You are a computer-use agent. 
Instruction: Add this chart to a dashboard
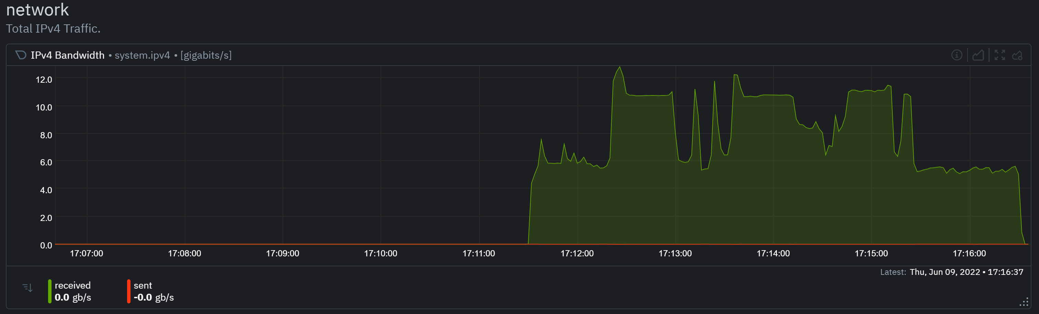tap(1018, 55)
